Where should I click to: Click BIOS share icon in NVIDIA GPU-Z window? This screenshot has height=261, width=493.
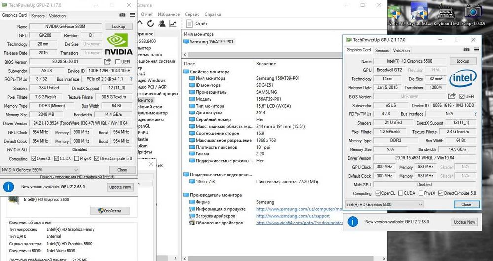(x=107, y=61)
